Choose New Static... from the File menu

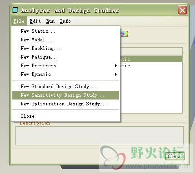coord(65,31)
